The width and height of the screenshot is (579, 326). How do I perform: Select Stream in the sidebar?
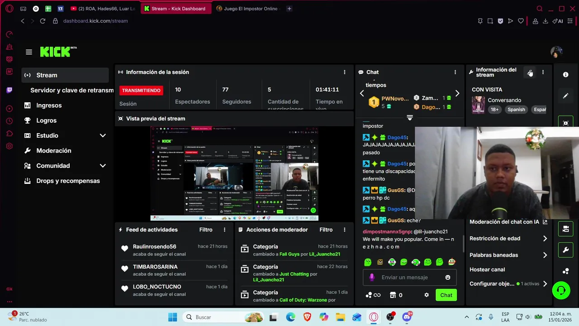(65, 75)
